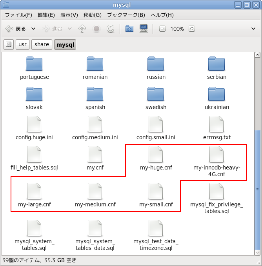Select the mysql_system_tables_data.sql file
This screenshot has height=266, width=262.
point(95,235)
